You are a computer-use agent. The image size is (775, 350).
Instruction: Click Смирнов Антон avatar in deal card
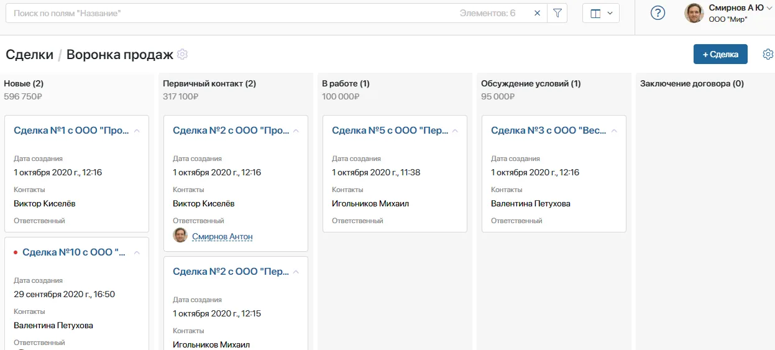180,235
